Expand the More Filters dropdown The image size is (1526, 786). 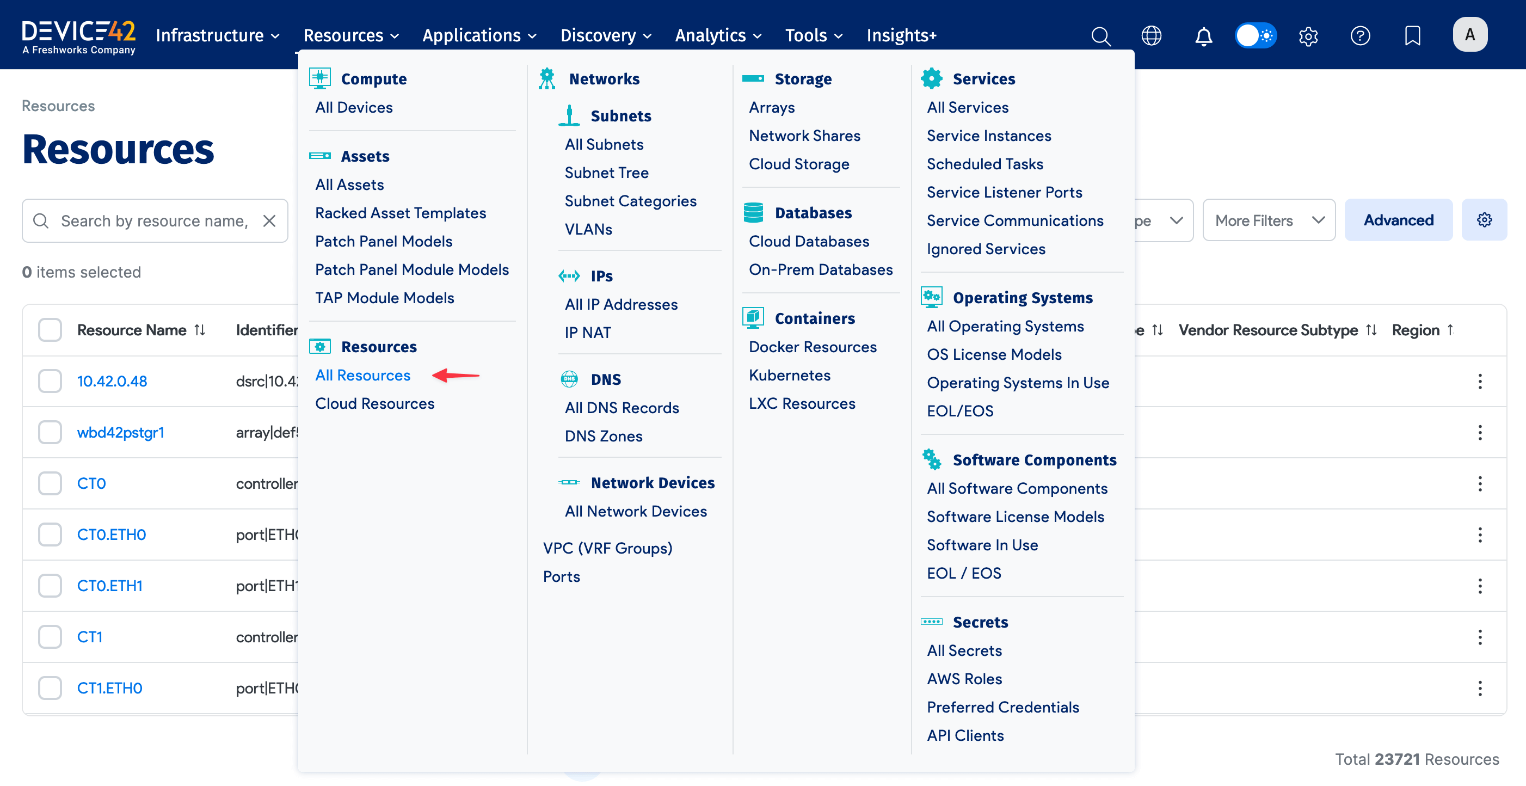(x=1269, y=220)
